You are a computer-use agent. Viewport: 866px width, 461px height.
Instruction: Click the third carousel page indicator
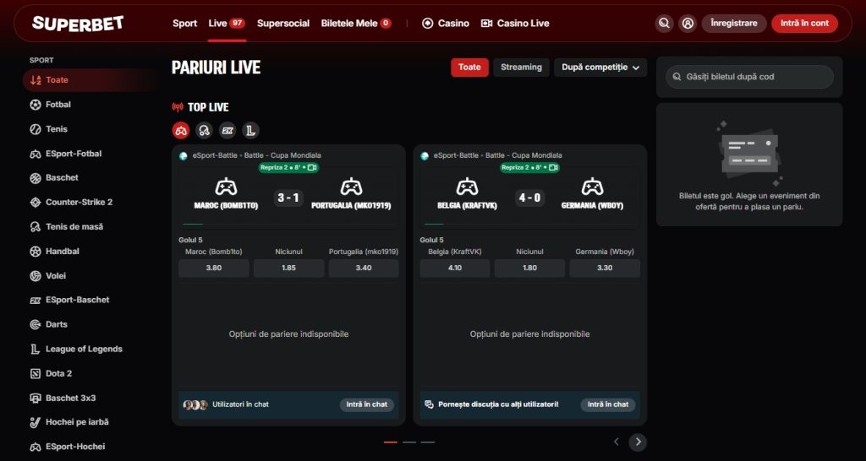click(x=427, y=442)
